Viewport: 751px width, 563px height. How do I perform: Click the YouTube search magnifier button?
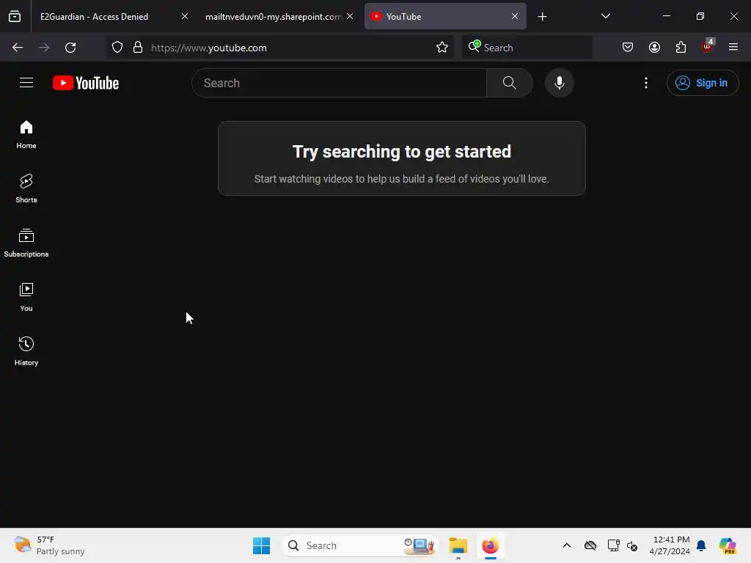[x=509, y=83]
